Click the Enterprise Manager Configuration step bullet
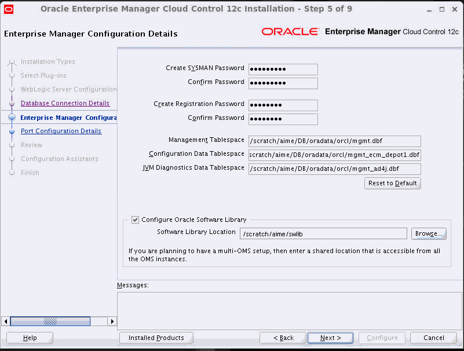The height and width of the screenshot is (351, 464). click(12, 118)
